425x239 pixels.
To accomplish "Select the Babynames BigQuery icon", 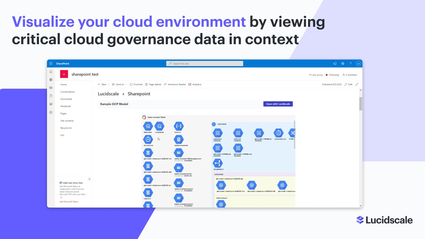I will coord(148,126).
